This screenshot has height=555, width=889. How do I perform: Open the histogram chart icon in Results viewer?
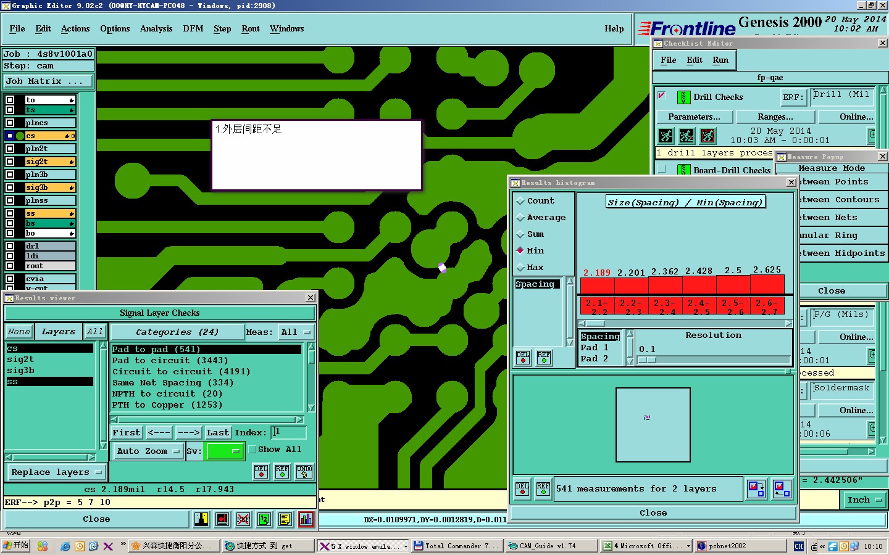(306, 519)
